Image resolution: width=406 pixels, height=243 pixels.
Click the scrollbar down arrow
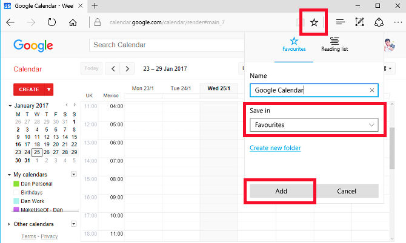[392, 239]
